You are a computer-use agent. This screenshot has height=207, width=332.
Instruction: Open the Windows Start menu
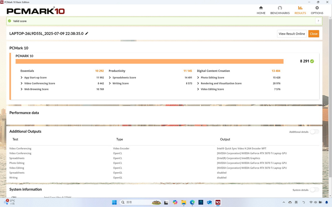[114, 202]
